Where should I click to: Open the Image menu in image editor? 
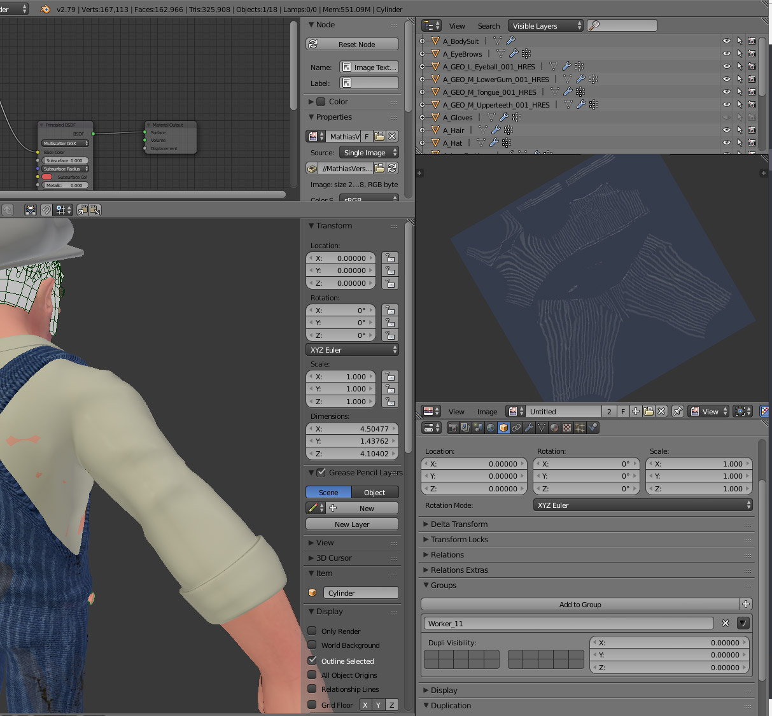pos(487,412)
